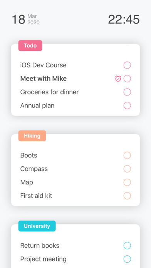Check off Boots in Hiking list
151x268 pixels.
click(x=127, y=155)
